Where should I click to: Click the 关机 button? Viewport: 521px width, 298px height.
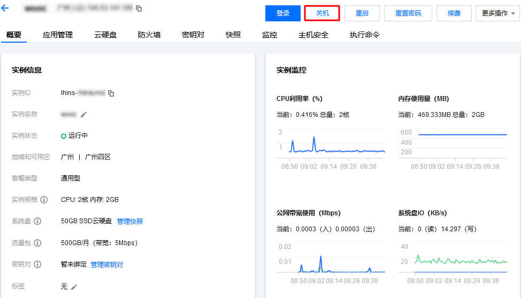322,13
